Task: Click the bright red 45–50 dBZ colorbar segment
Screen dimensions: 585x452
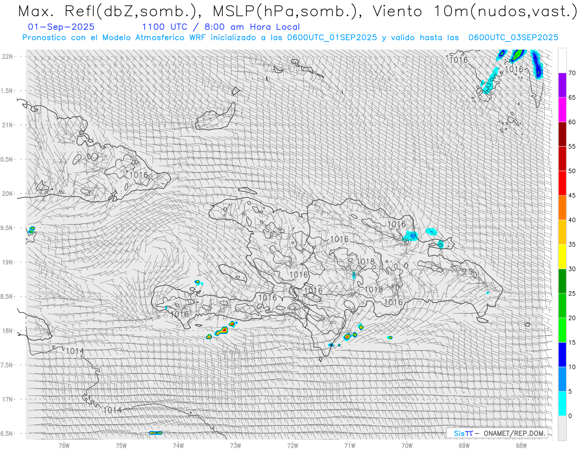Action: coord(562,183)
